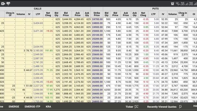
Task: Click the puts IV column header
Action: pos(163,14)
